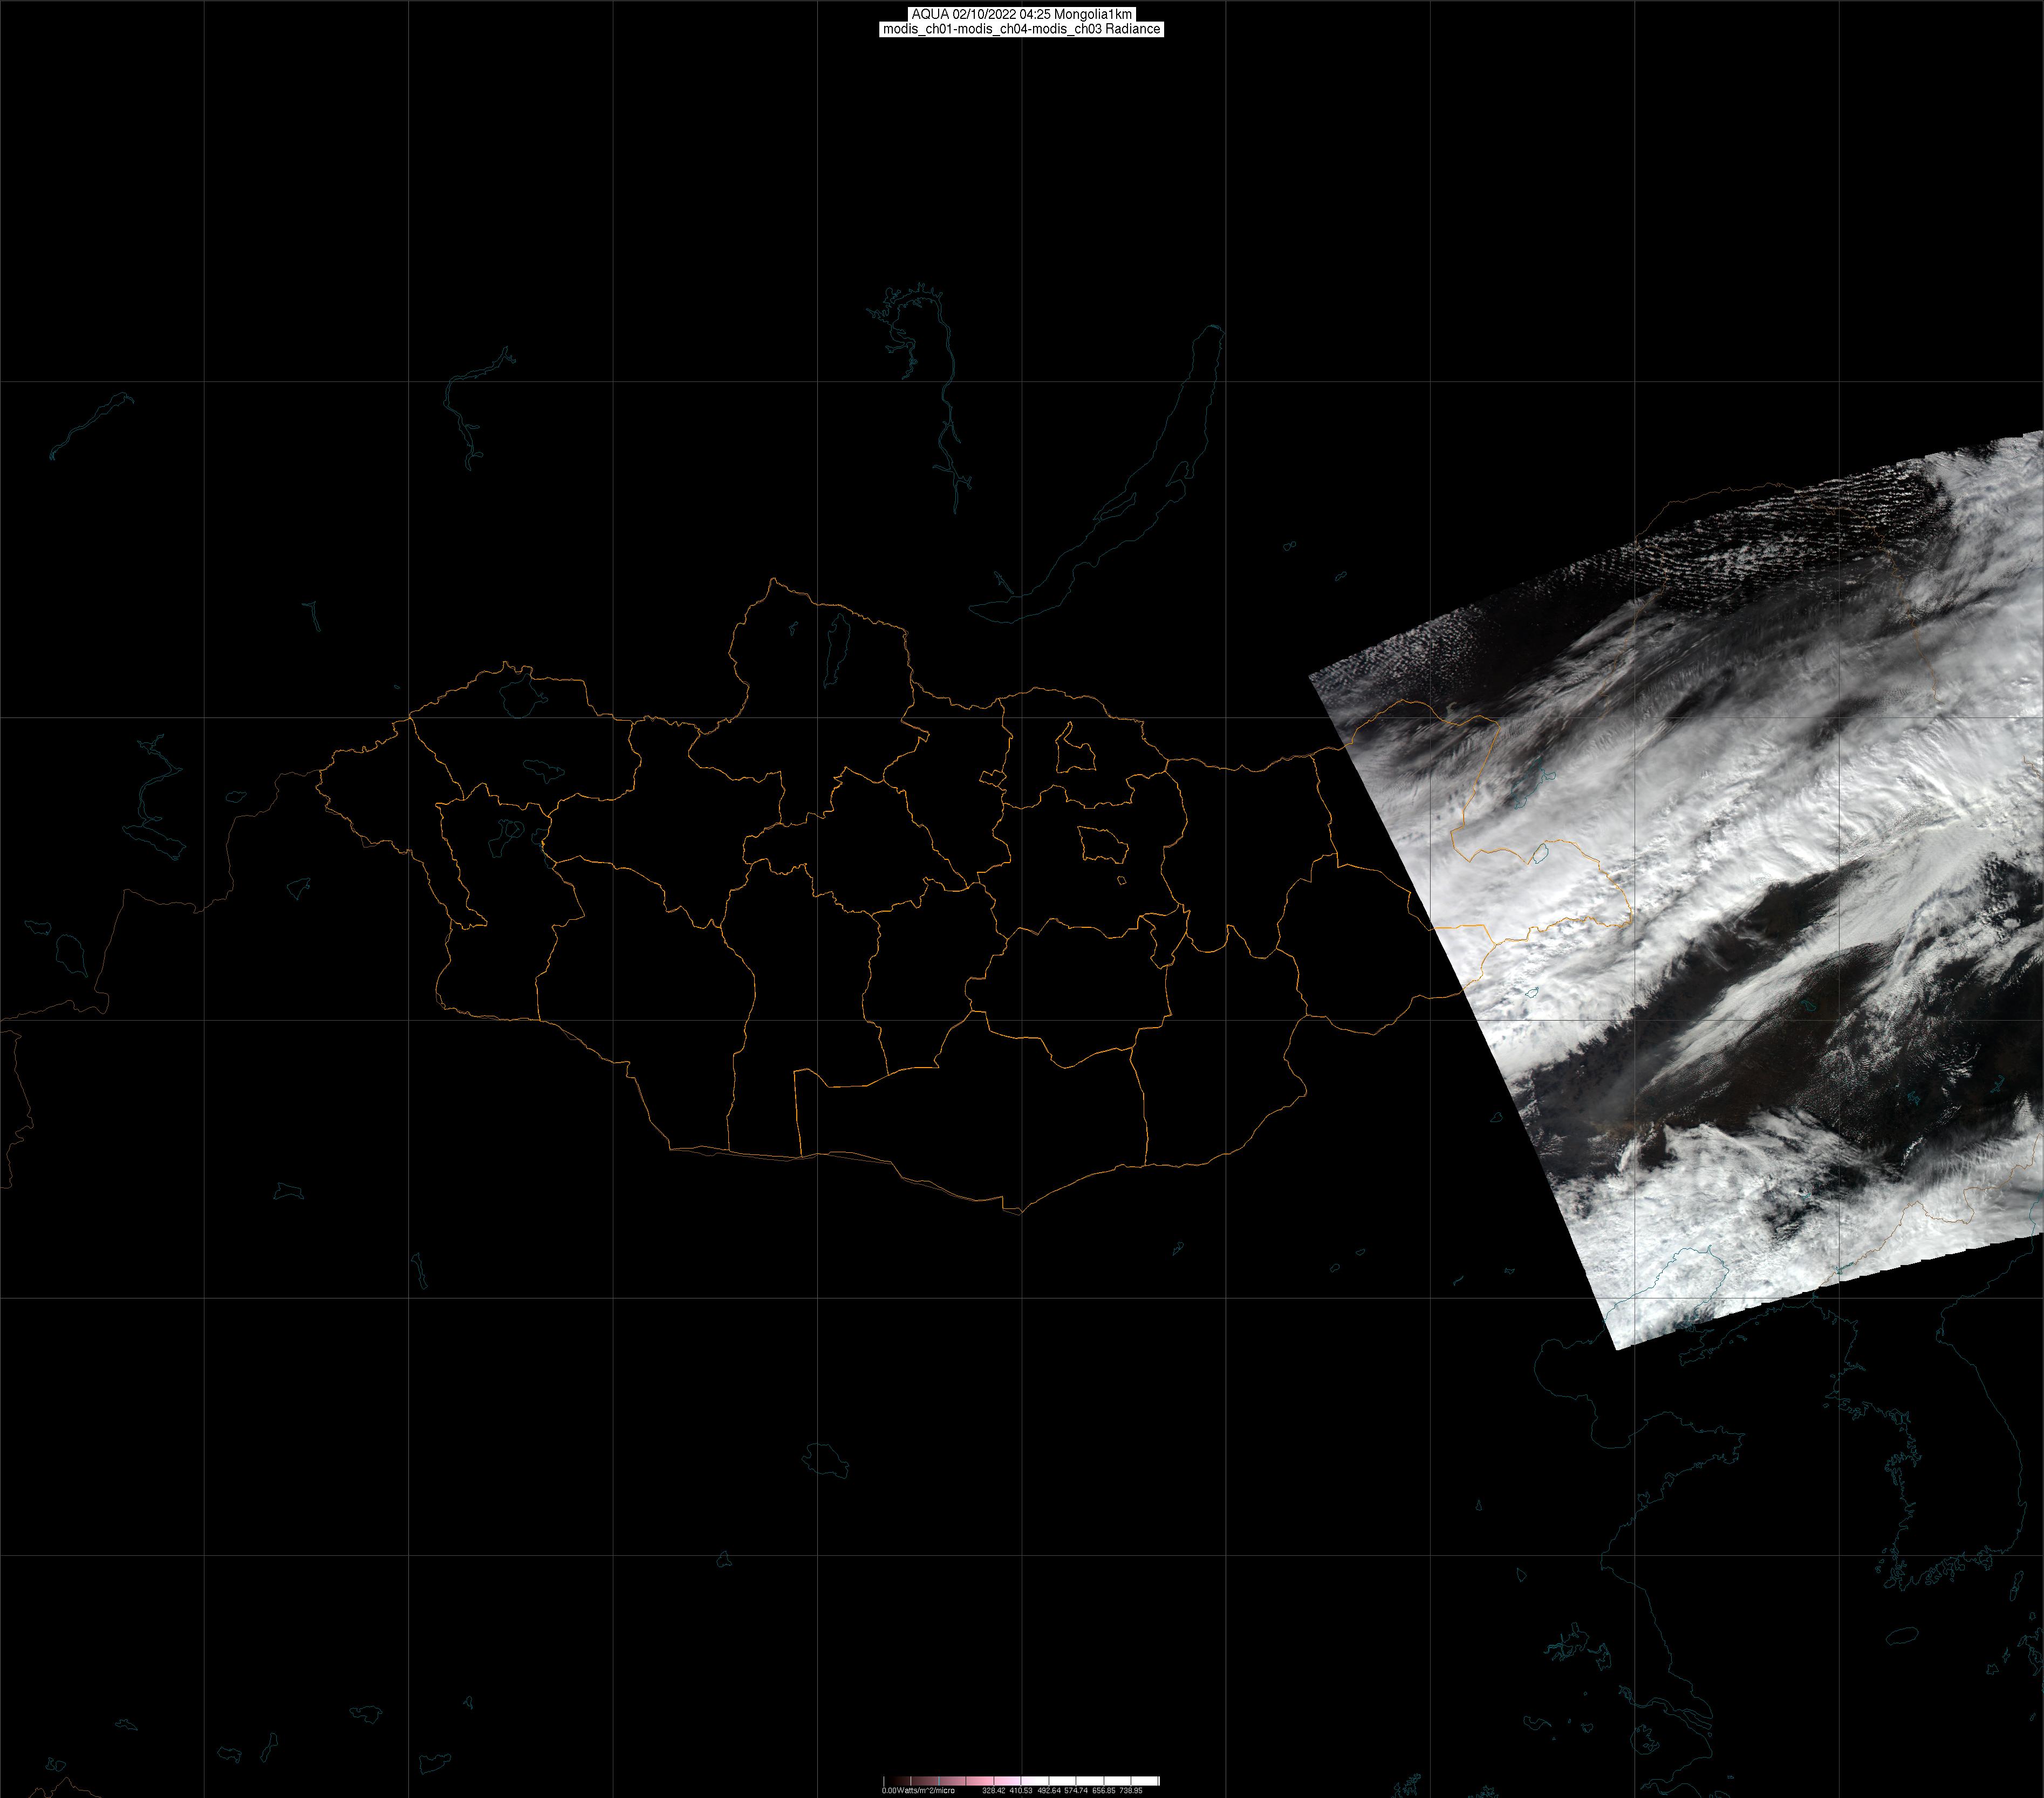The image size is (2044, 1798).
Task: Click the 574.74 colorbar tick label
Action: click(x=1076, y=1791)
